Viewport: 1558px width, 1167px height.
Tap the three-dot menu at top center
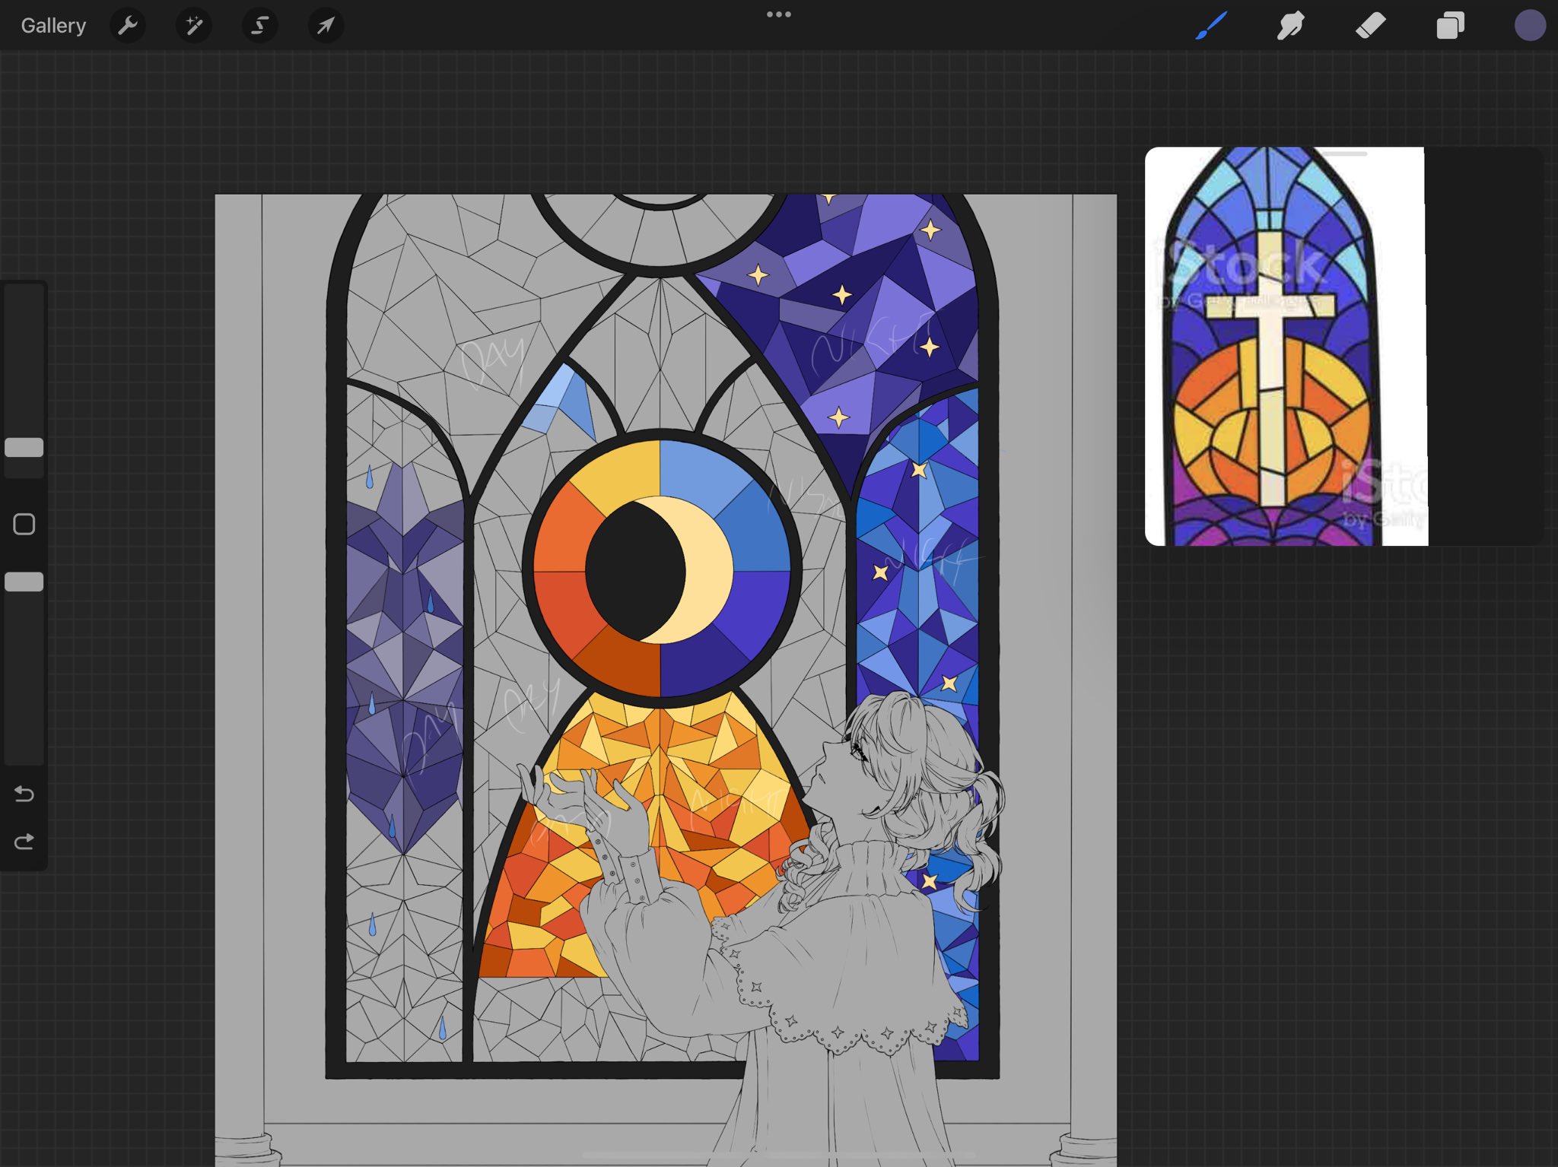pyautogui.click(x=778, y=14)
